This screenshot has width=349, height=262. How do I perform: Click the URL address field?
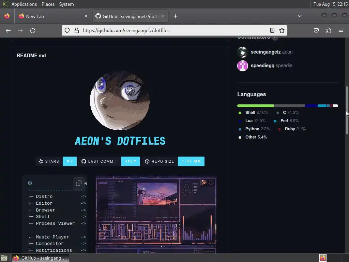click(175, 30)
